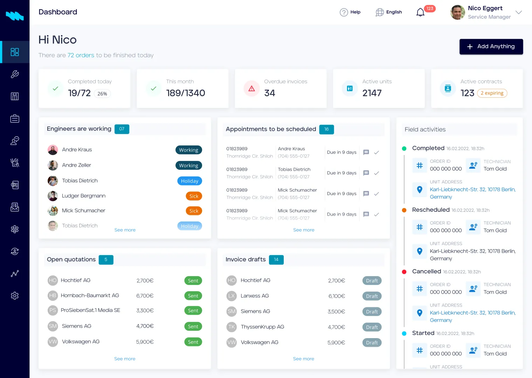Open comment icon for Andre Kraus appointment

pos(366,152)
